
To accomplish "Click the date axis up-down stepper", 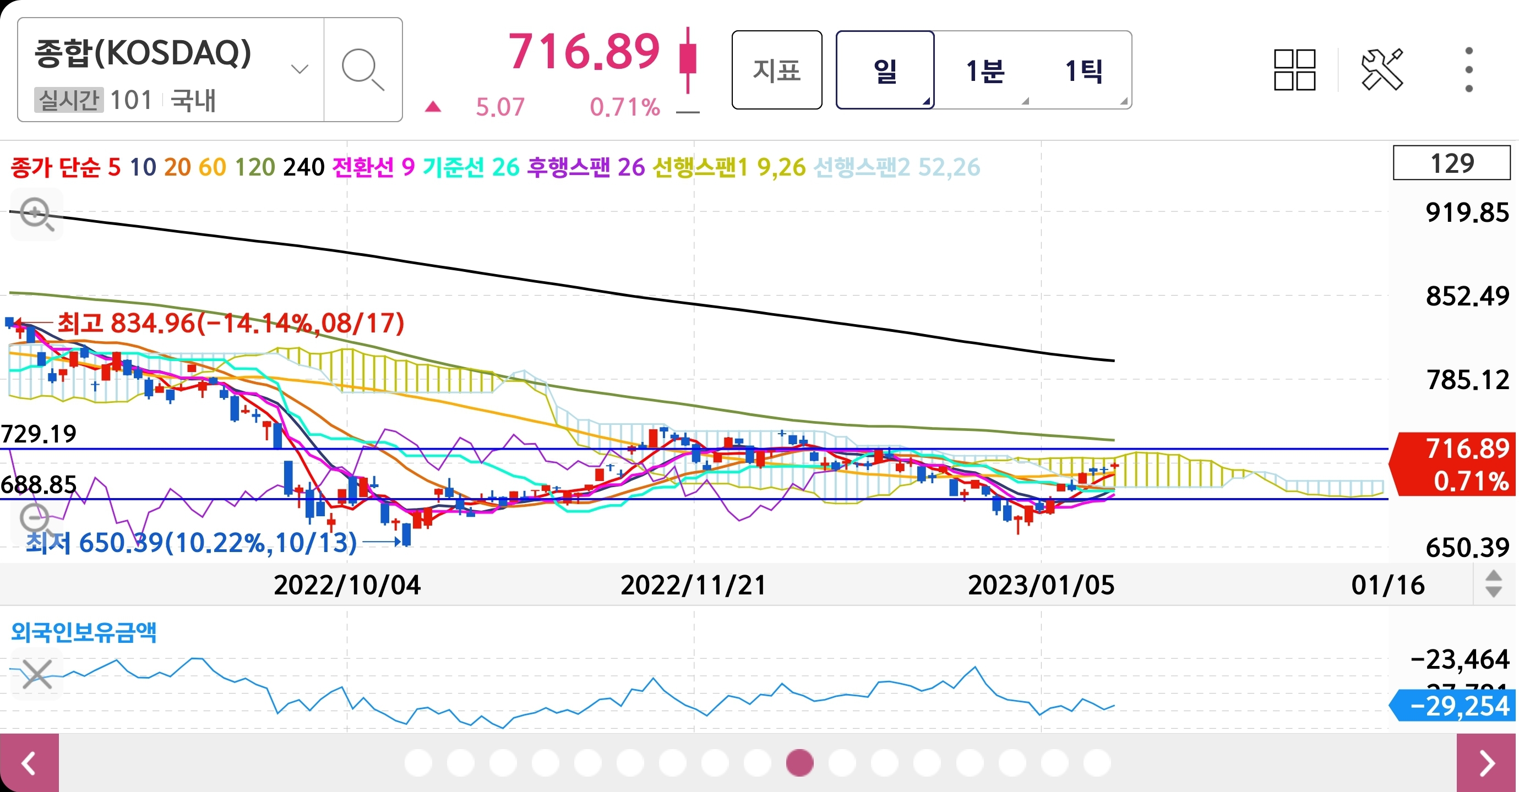I will click(x=1493, y=584).
